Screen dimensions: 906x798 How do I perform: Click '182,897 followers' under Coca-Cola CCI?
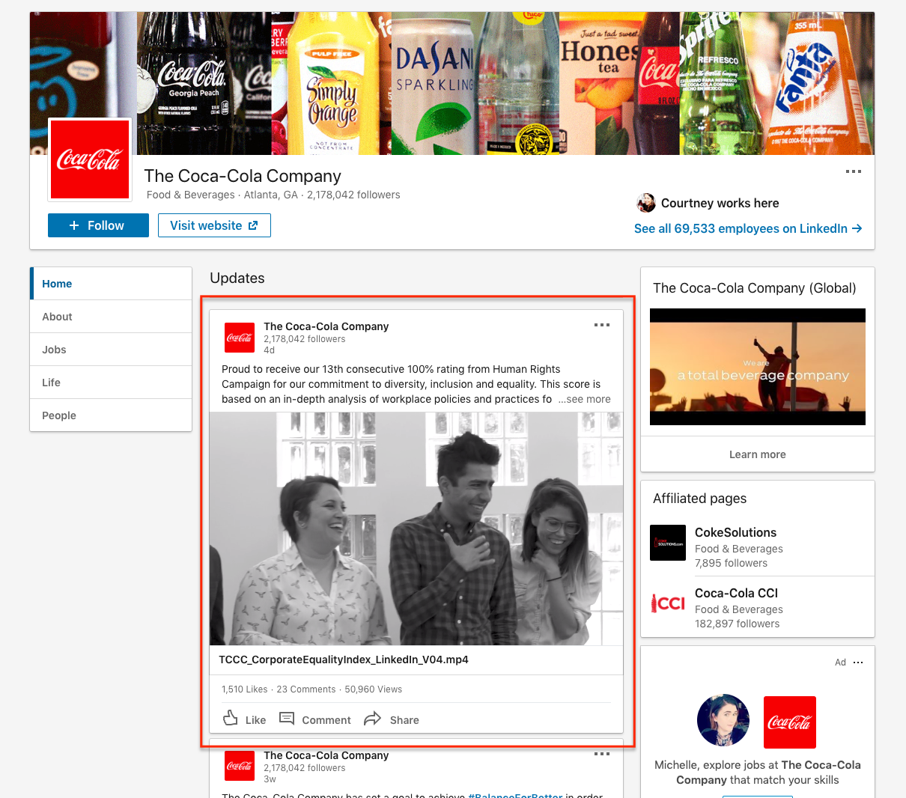coord(737,624)
